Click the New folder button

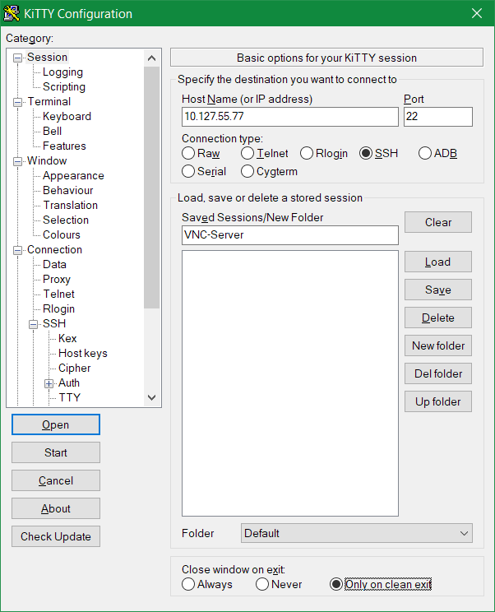pyautogui.click(x=438, y=345)
